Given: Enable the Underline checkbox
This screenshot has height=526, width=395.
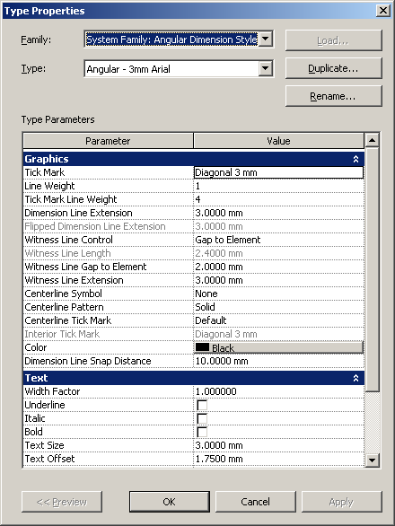Looking at the screenshot, I should [202, 405].
